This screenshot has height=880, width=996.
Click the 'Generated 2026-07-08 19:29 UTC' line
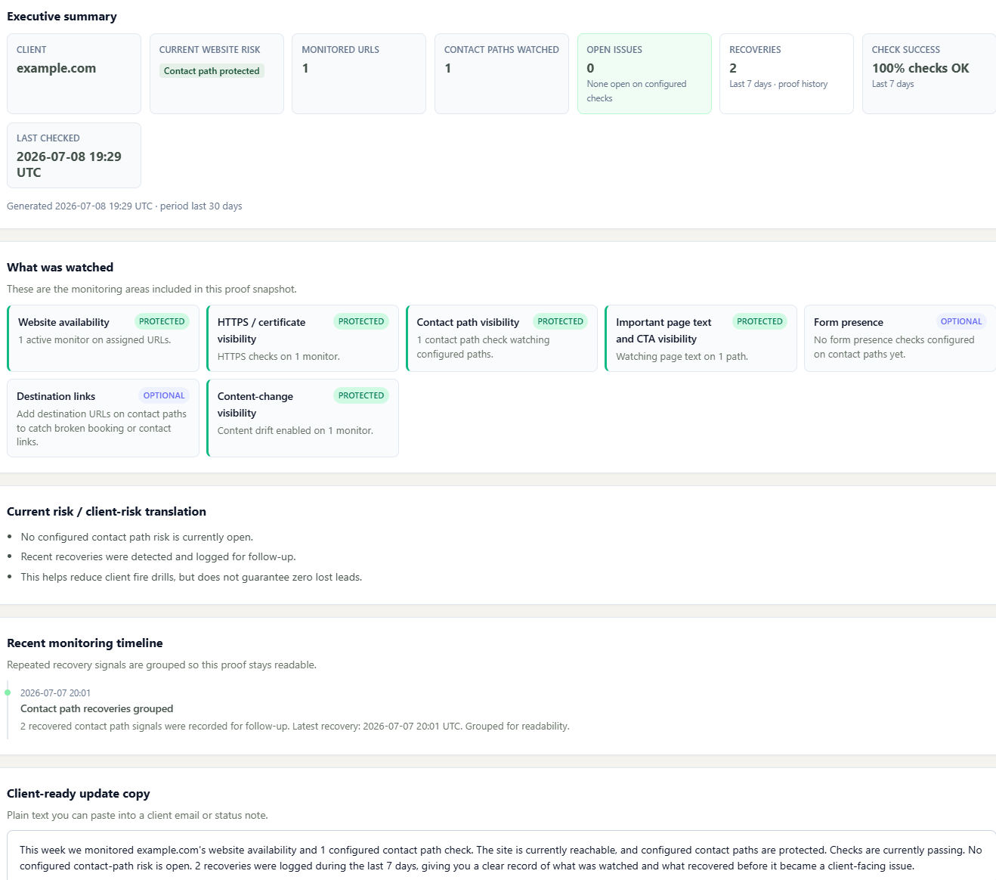pyautogui.click(x=125, y=206)
